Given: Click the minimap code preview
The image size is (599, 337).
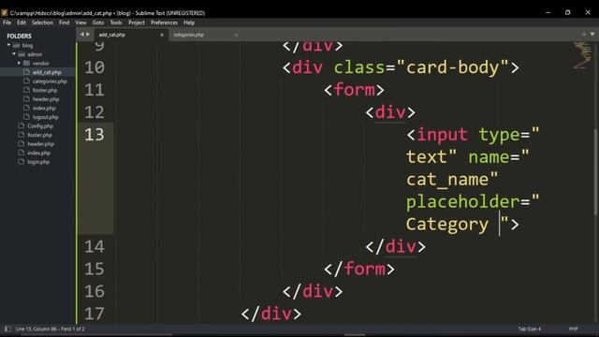Looking at the screenshot, I should (x=582, y=56).
